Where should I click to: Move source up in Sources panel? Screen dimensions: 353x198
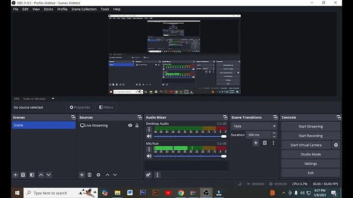[x=107, y=175]
